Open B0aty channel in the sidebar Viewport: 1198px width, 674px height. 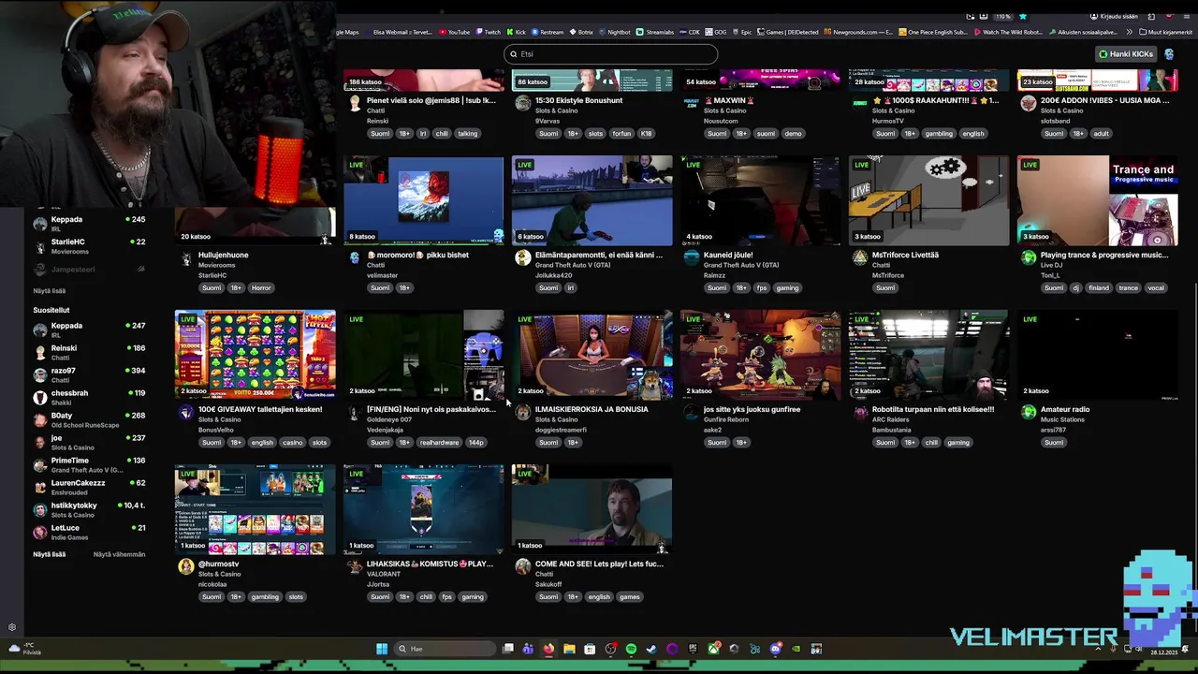(89, 419)
